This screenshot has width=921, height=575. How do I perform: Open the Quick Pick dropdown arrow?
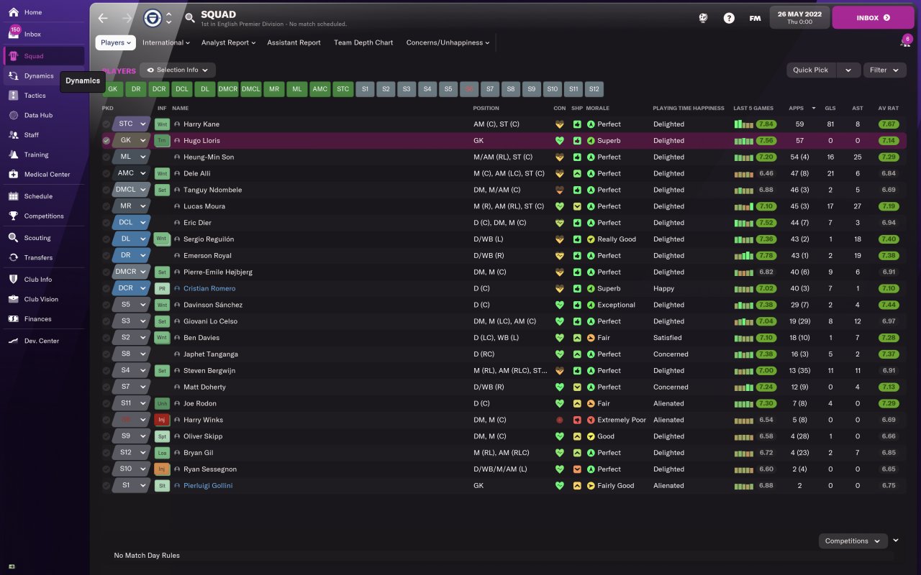tap(848, 70)
